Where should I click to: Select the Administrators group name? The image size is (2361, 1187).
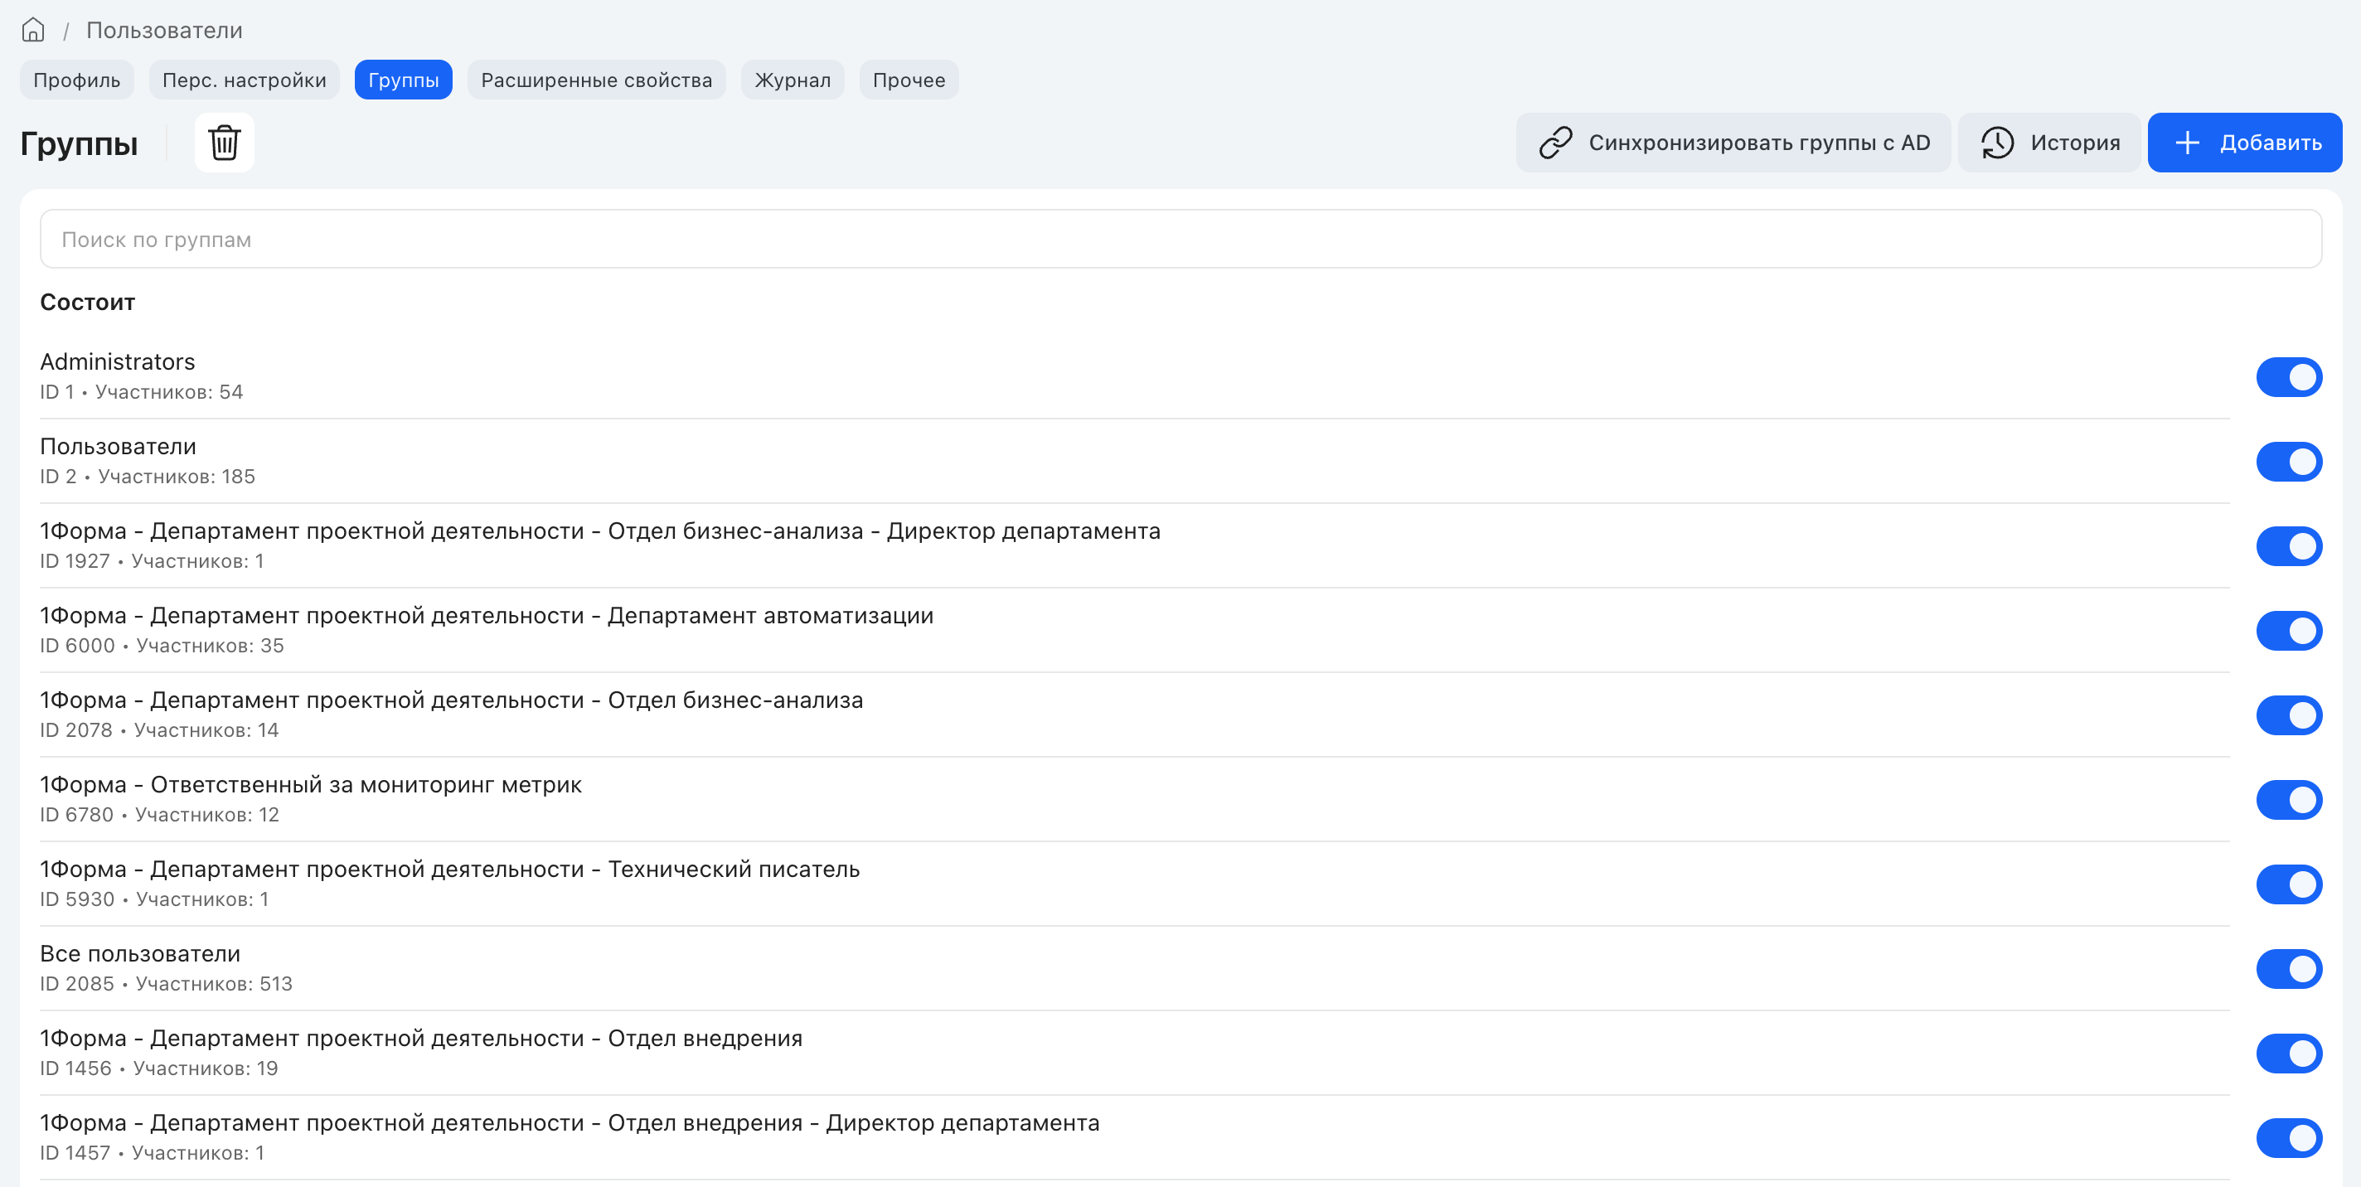(x=118, y=362)
